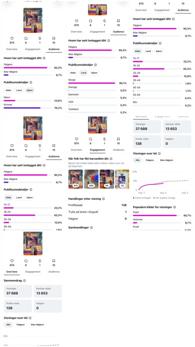Click the Norge 96,1% progress bar

click(92, 83)
